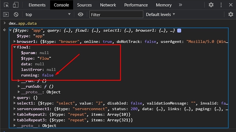Open the Network tab
Viewport: 236px width, 132px height.
click(x=108, y=5)
